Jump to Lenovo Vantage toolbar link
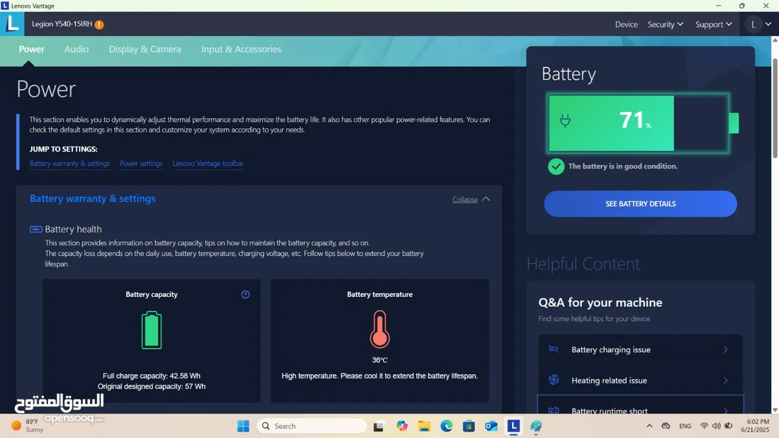Image resolution: width=779 pixels, height=438 pixels. 208,164
